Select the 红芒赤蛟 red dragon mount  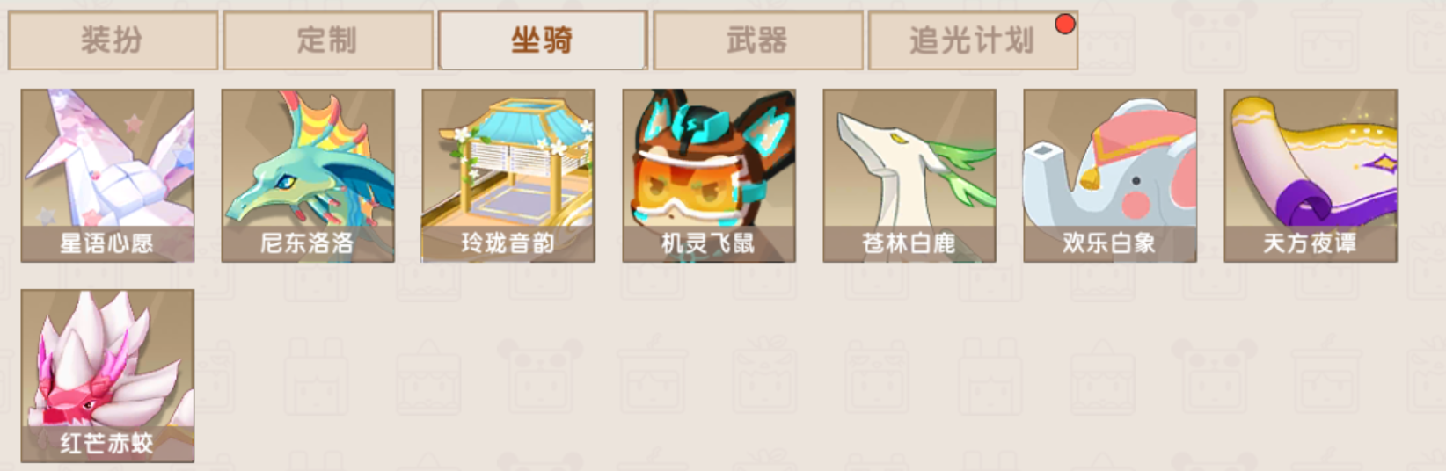(x=107, y=375)
